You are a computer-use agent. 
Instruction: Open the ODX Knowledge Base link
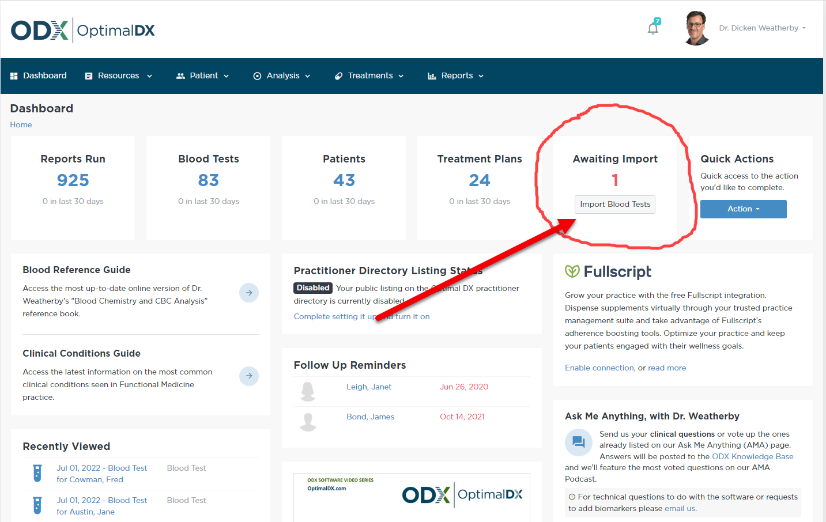point(753,456)
